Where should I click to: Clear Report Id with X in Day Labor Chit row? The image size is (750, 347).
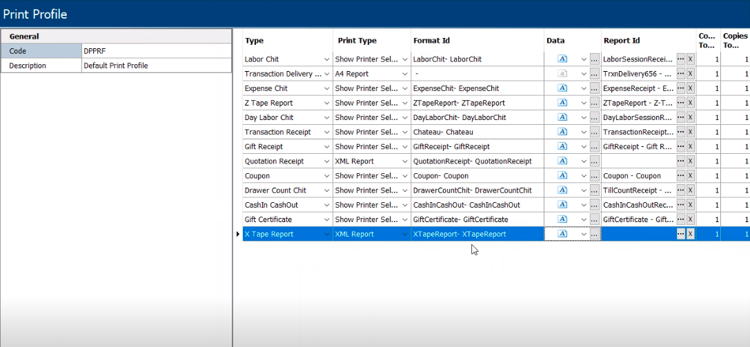coord(690,117)
